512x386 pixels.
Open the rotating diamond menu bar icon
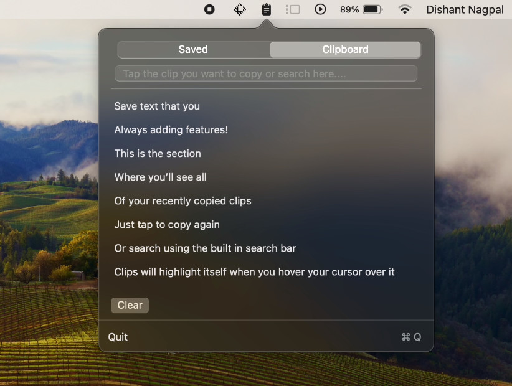point(239,9)
